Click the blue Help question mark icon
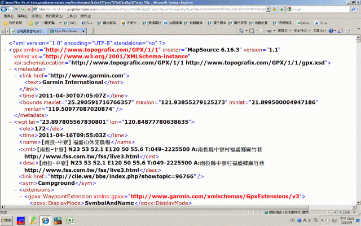Screen dimensions: 361x226 pyautogui.click(x=331, y=31)
